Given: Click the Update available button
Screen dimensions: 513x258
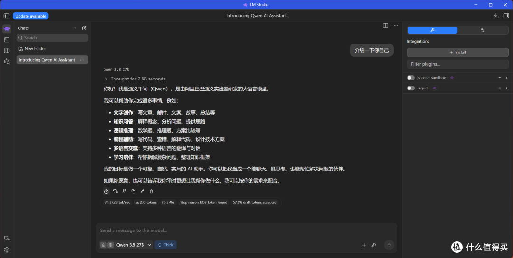Looking at the screenshot, I should (31, 16).
